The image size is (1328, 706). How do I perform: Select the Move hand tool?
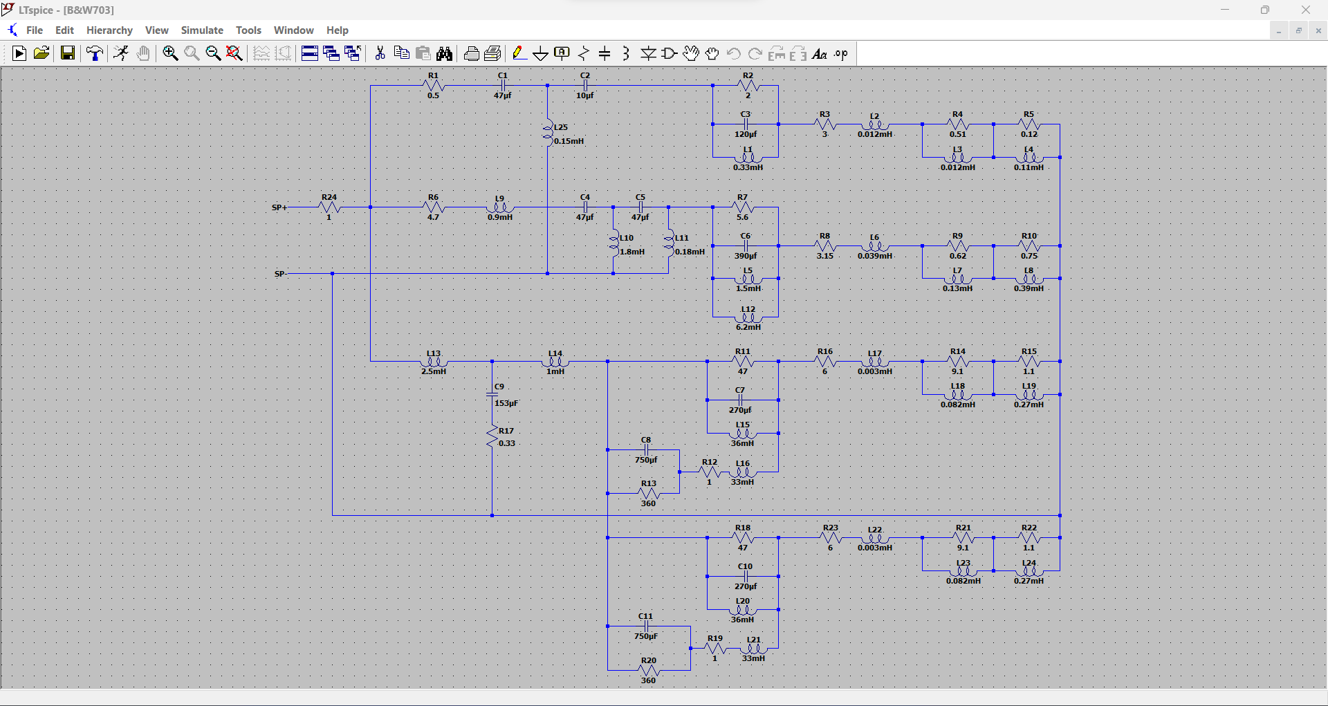click(691, 53)
